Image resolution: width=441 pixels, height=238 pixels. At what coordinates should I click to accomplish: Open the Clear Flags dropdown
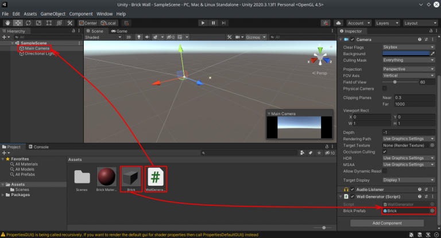tap(408, 47)
